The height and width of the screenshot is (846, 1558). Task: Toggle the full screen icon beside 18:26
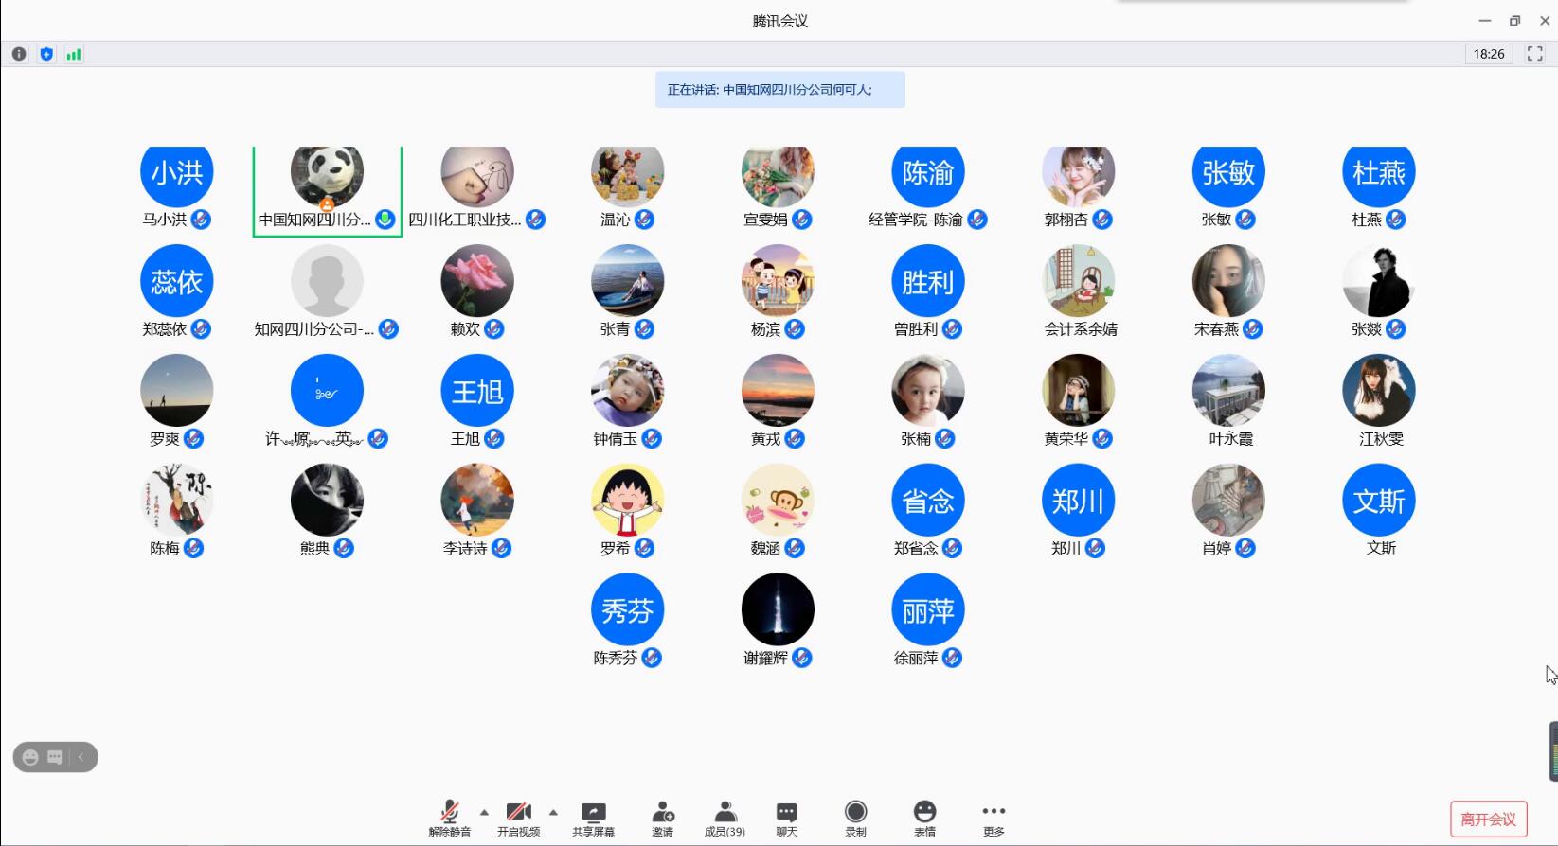pos(1534,54)
